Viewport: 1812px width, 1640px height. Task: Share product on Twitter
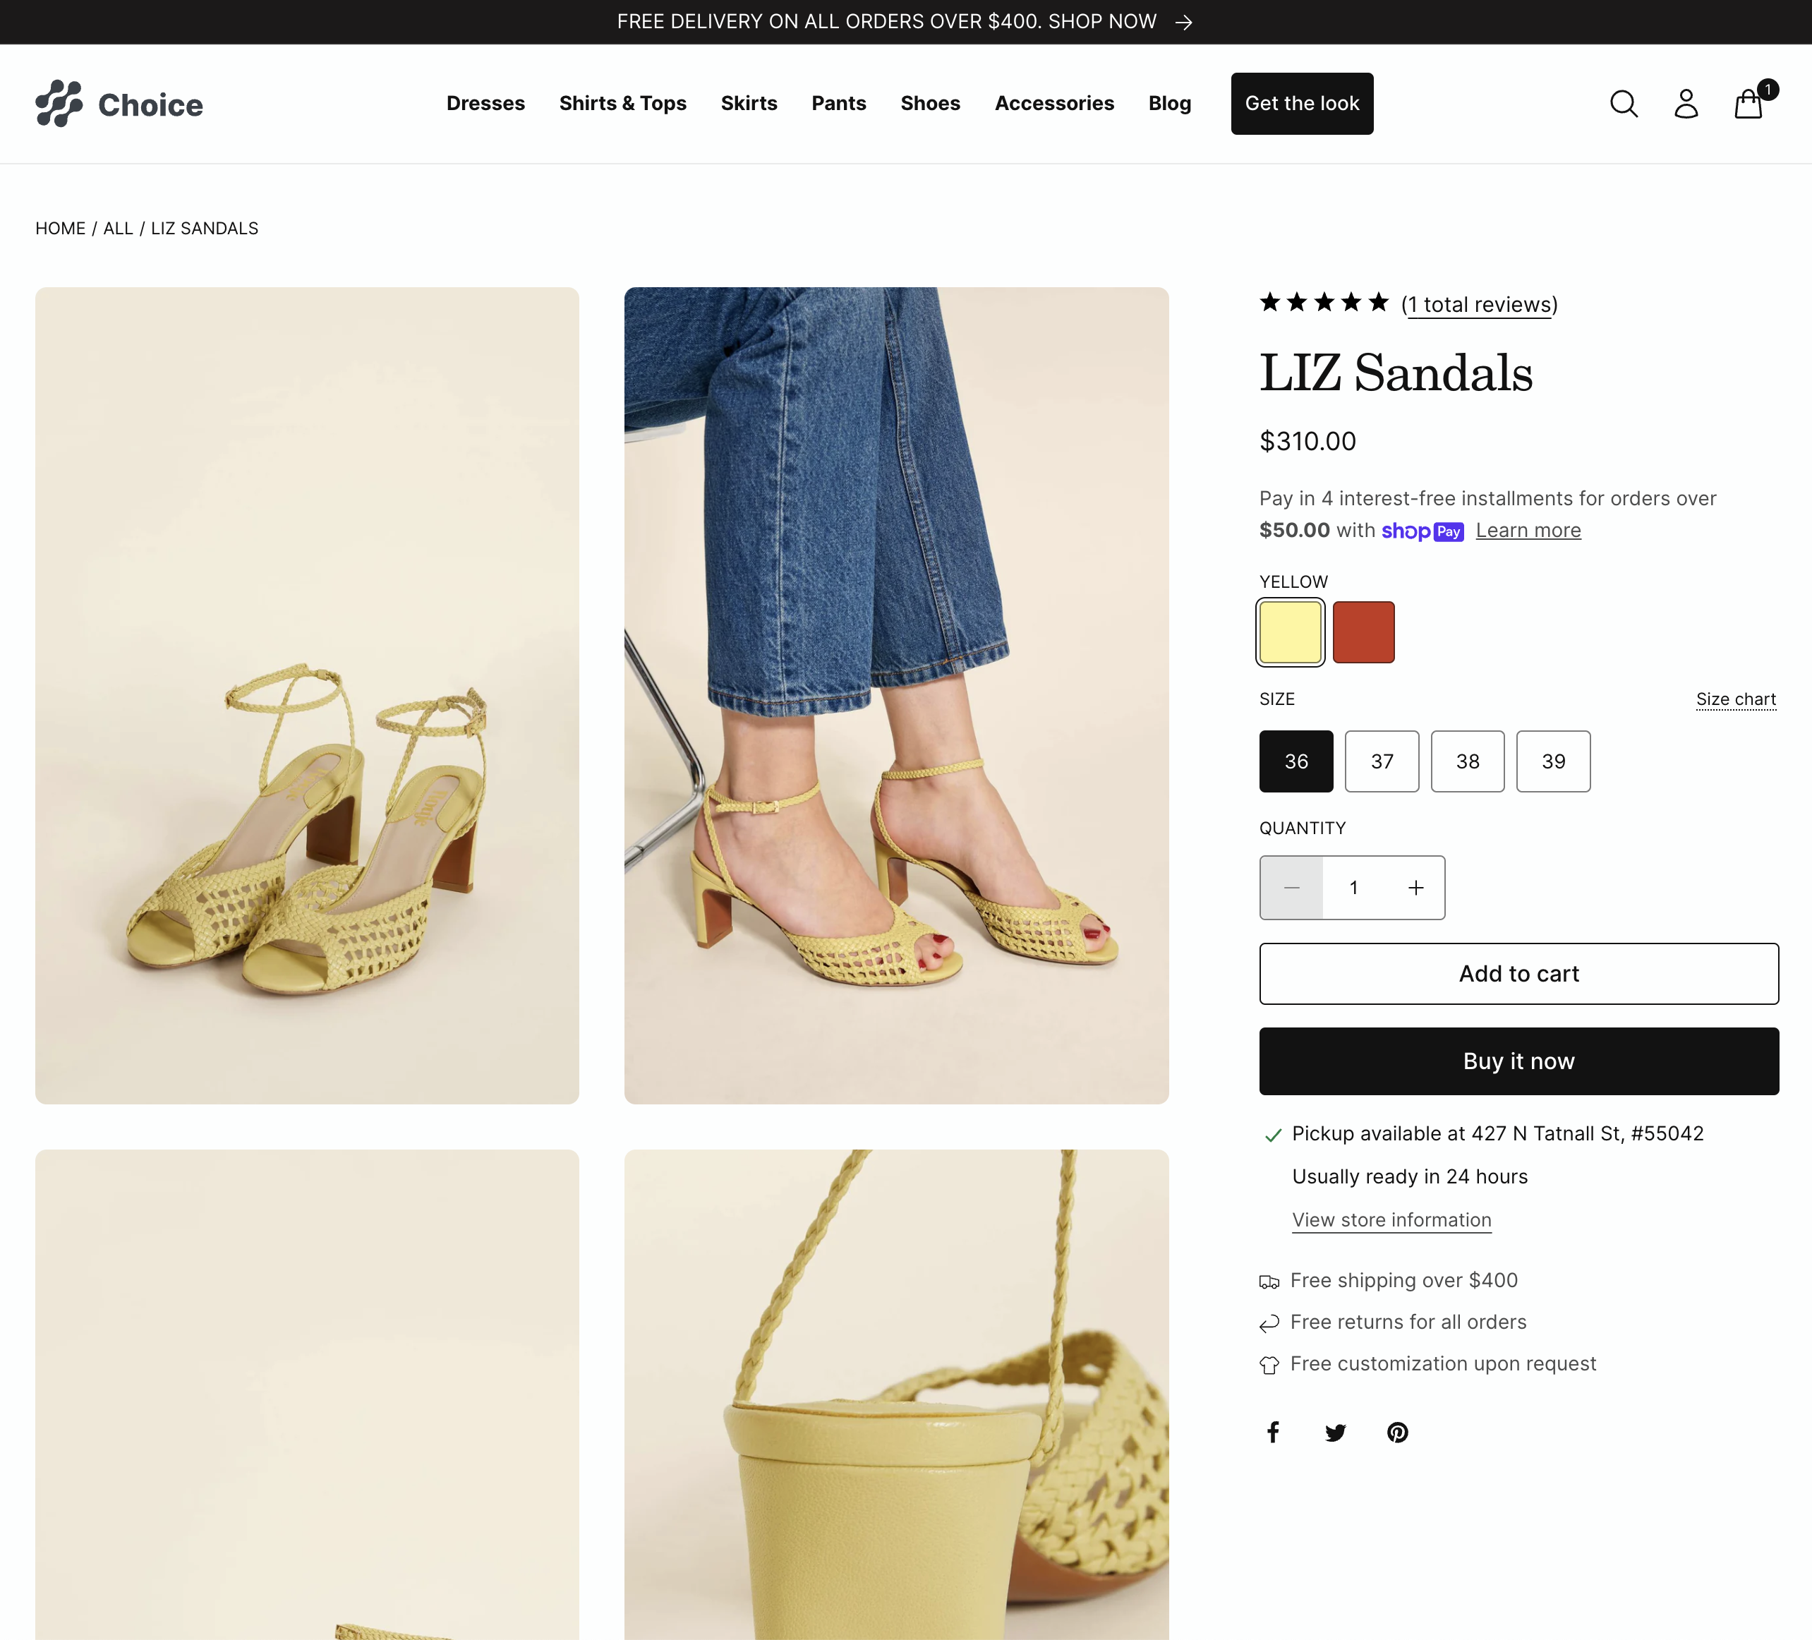point(1335,1433)
